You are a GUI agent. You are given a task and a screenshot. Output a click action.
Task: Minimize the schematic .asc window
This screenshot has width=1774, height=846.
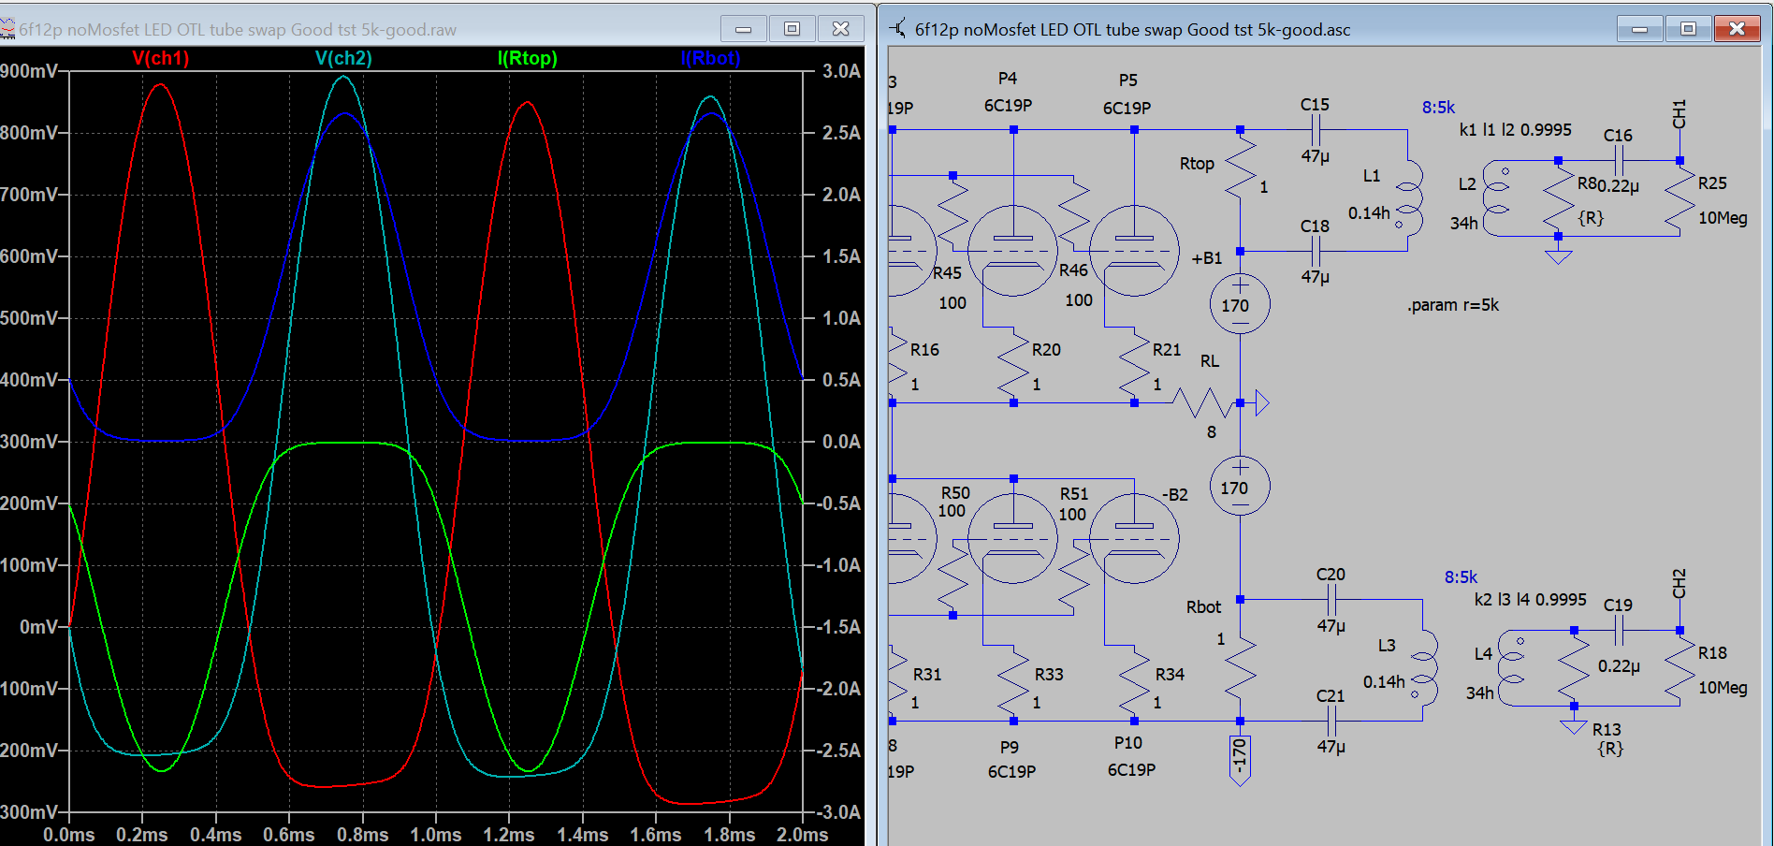[1639, 29]
